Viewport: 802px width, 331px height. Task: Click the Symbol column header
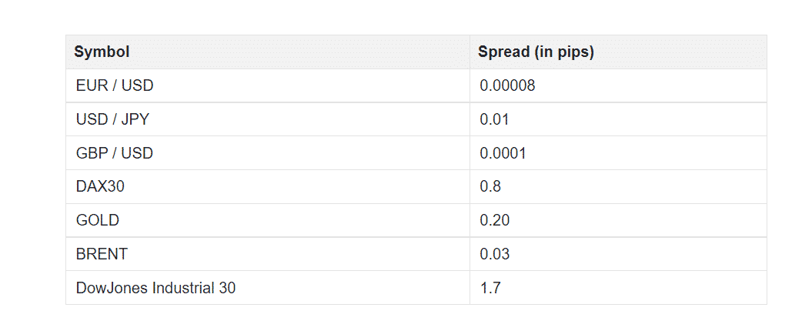point(268,52)
